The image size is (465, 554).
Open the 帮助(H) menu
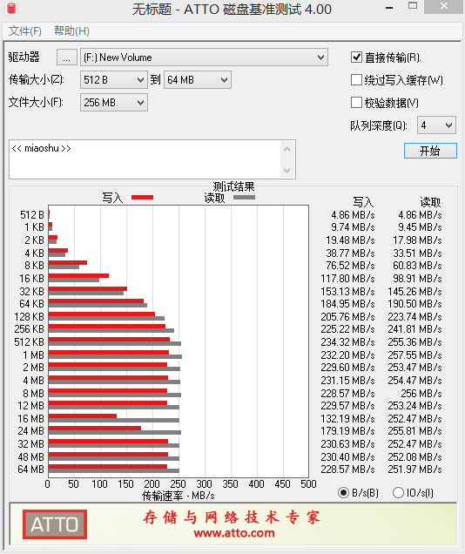71,31
